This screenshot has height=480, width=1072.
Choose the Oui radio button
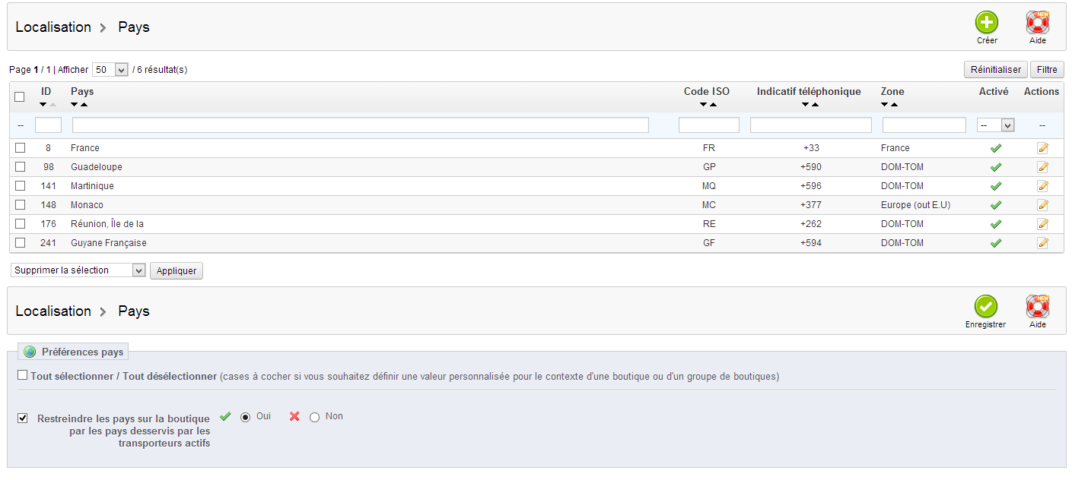coord(245,417)
